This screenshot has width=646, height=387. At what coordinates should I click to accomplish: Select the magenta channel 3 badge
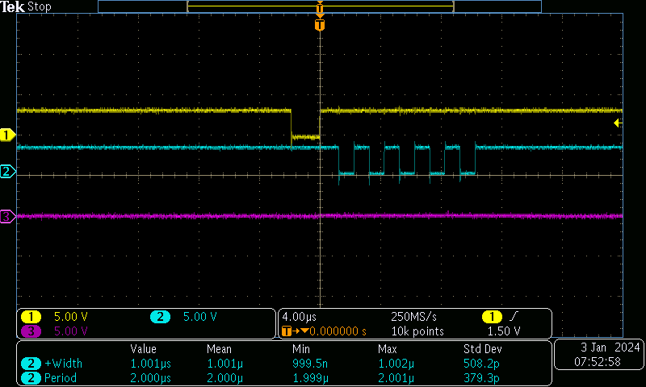click(31, 331)
